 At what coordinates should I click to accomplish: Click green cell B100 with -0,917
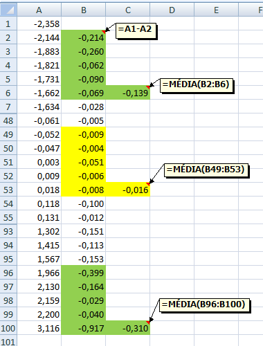click(84, 328)
